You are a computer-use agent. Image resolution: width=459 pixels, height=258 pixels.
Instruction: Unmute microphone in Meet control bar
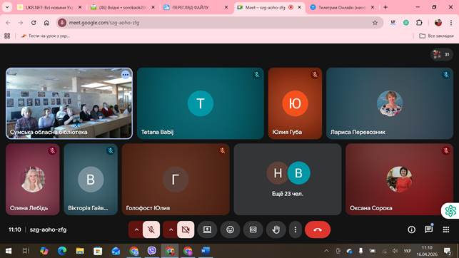(151, 229)
